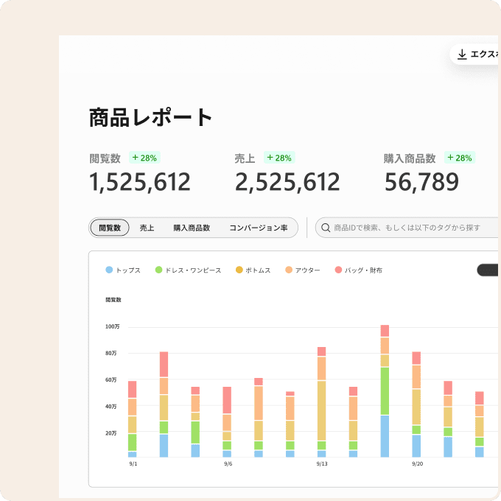Click the 9/1 stacked bar
This screenshot has height=501, width=501.
tap(133, 419)
